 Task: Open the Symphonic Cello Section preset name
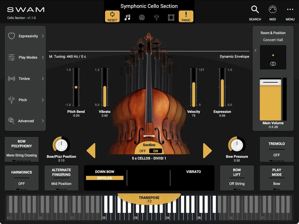149,6
